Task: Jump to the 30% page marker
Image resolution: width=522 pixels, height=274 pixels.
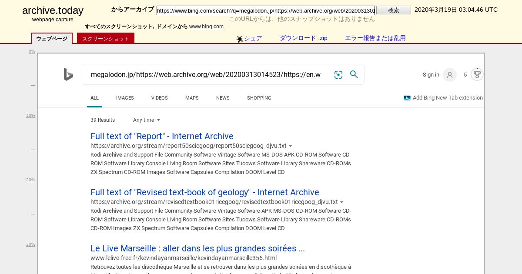Action: tap(30, 244)
